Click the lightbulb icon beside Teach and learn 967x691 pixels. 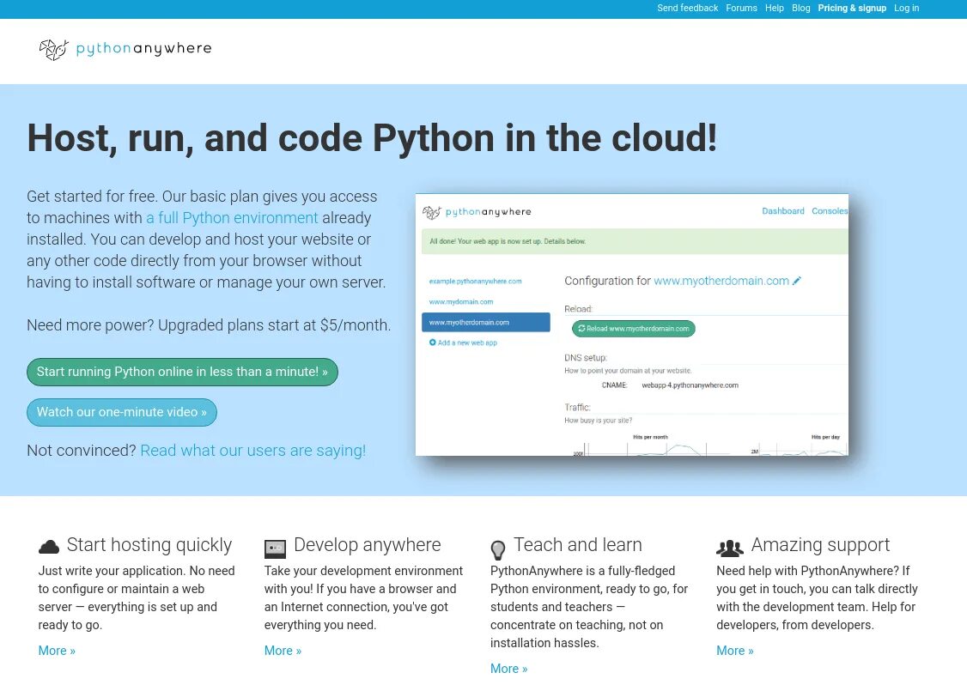(498, 549)
